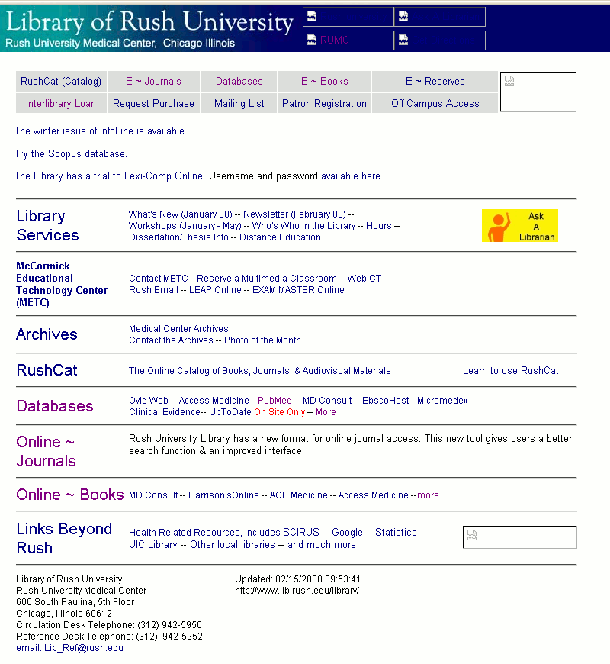Screen dimensions: 610x664
Task: Open LEAP Online link
Action: click(215, 290)
